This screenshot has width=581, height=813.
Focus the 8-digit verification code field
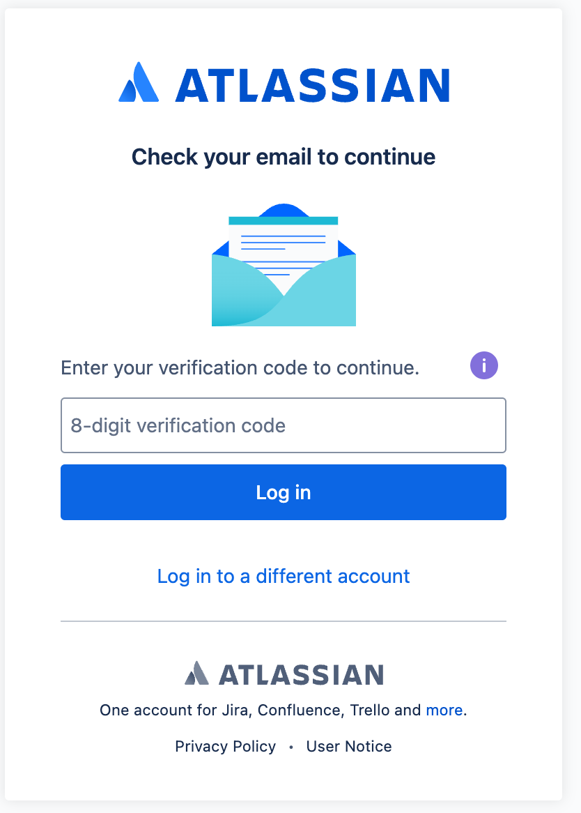283,425
